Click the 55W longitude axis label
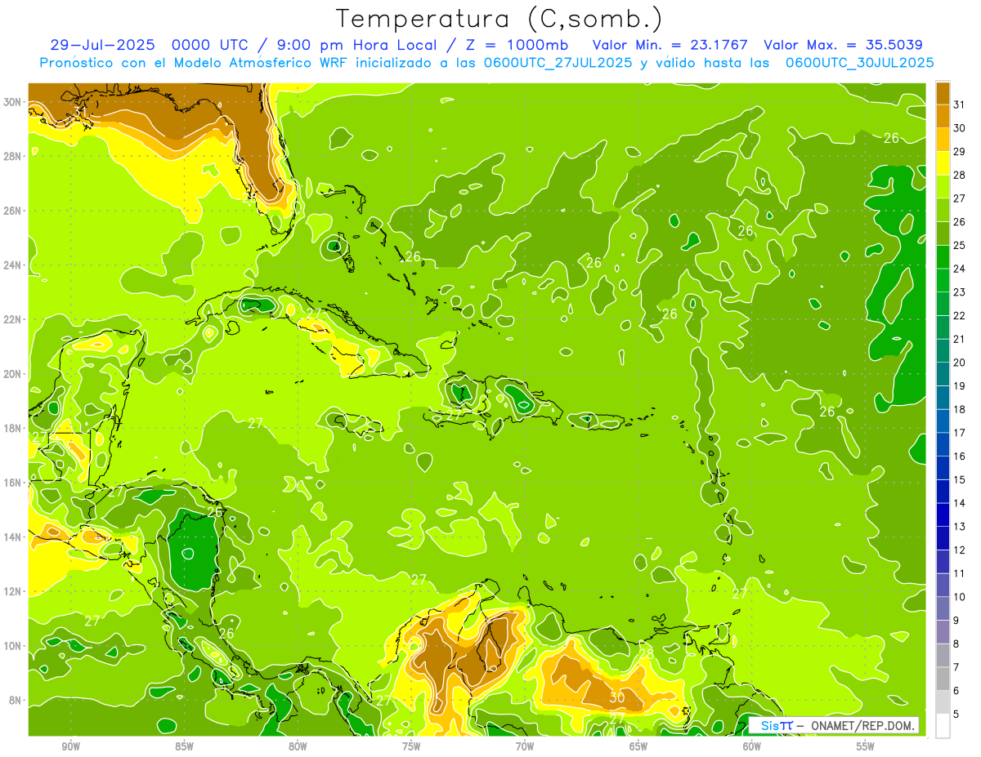Screen dimensions: 981x757 click(865, 746)
